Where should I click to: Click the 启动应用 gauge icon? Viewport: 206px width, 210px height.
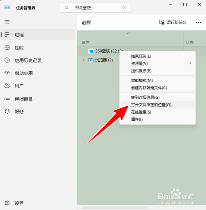(x=7, y=72)
